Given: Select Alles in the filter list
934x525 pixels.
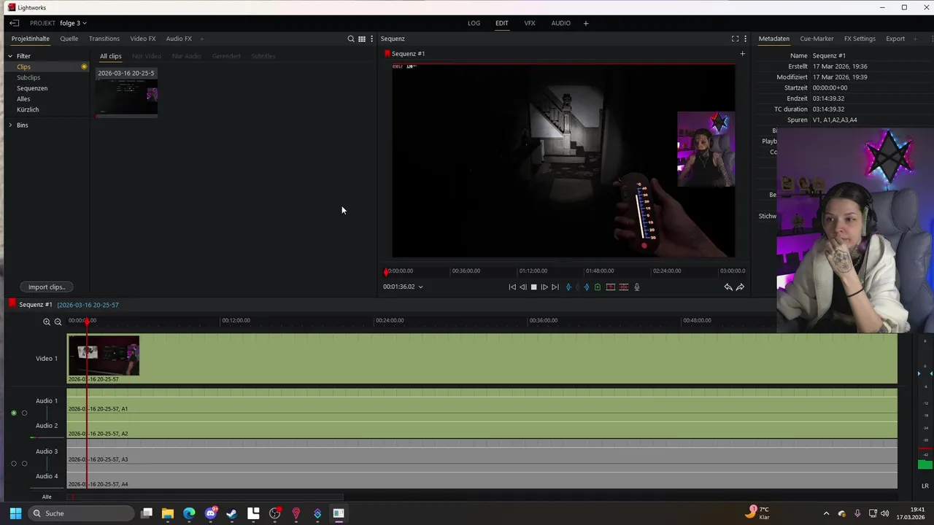Looking at the screenshot, I should pos(23,99).
